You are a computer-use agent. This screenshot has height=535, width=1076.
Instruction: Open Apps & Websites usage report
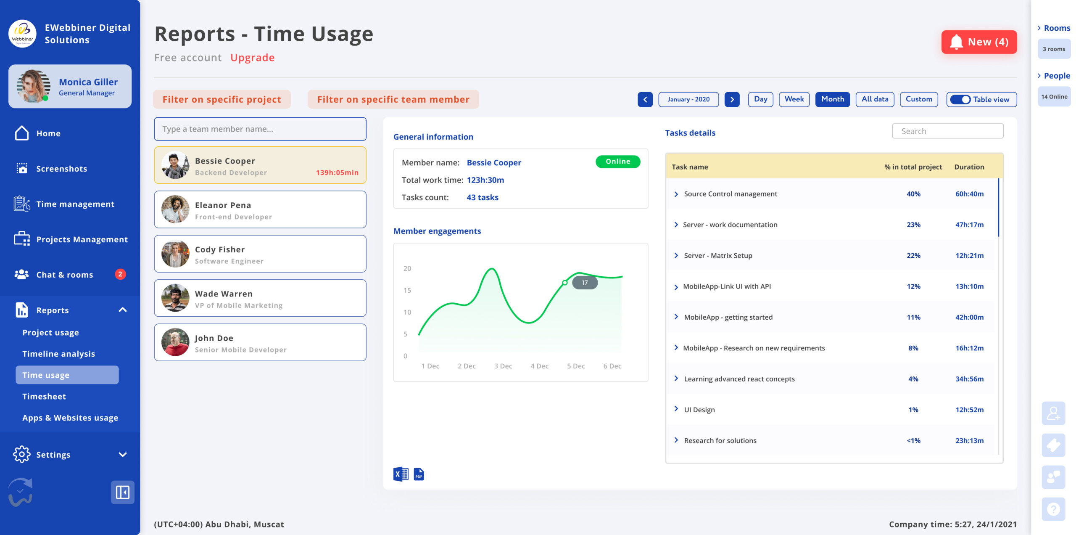click(70, 418)
